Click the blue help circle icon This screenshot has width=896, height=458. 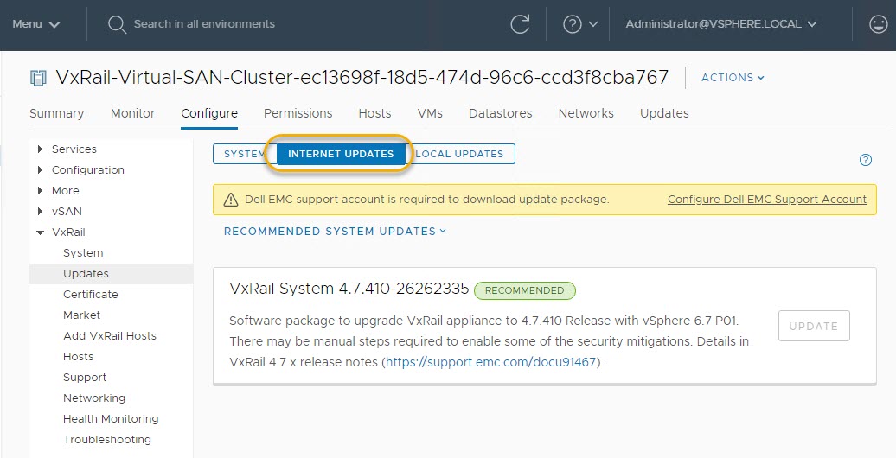865,160
